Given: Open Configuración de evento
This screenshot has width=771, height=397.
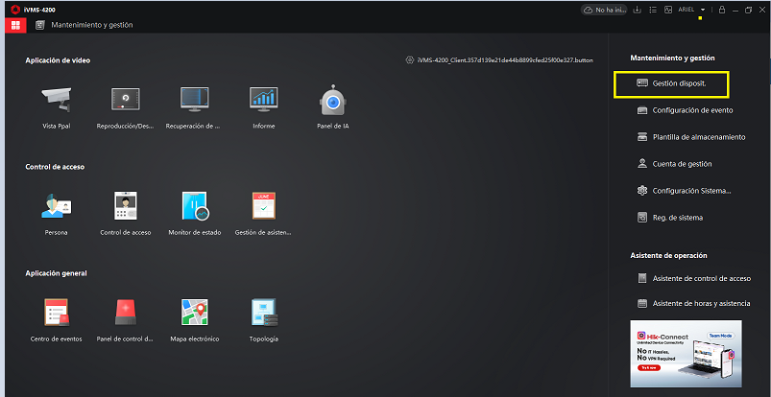Looking at the screenshot, I should (x=692, y=110).
